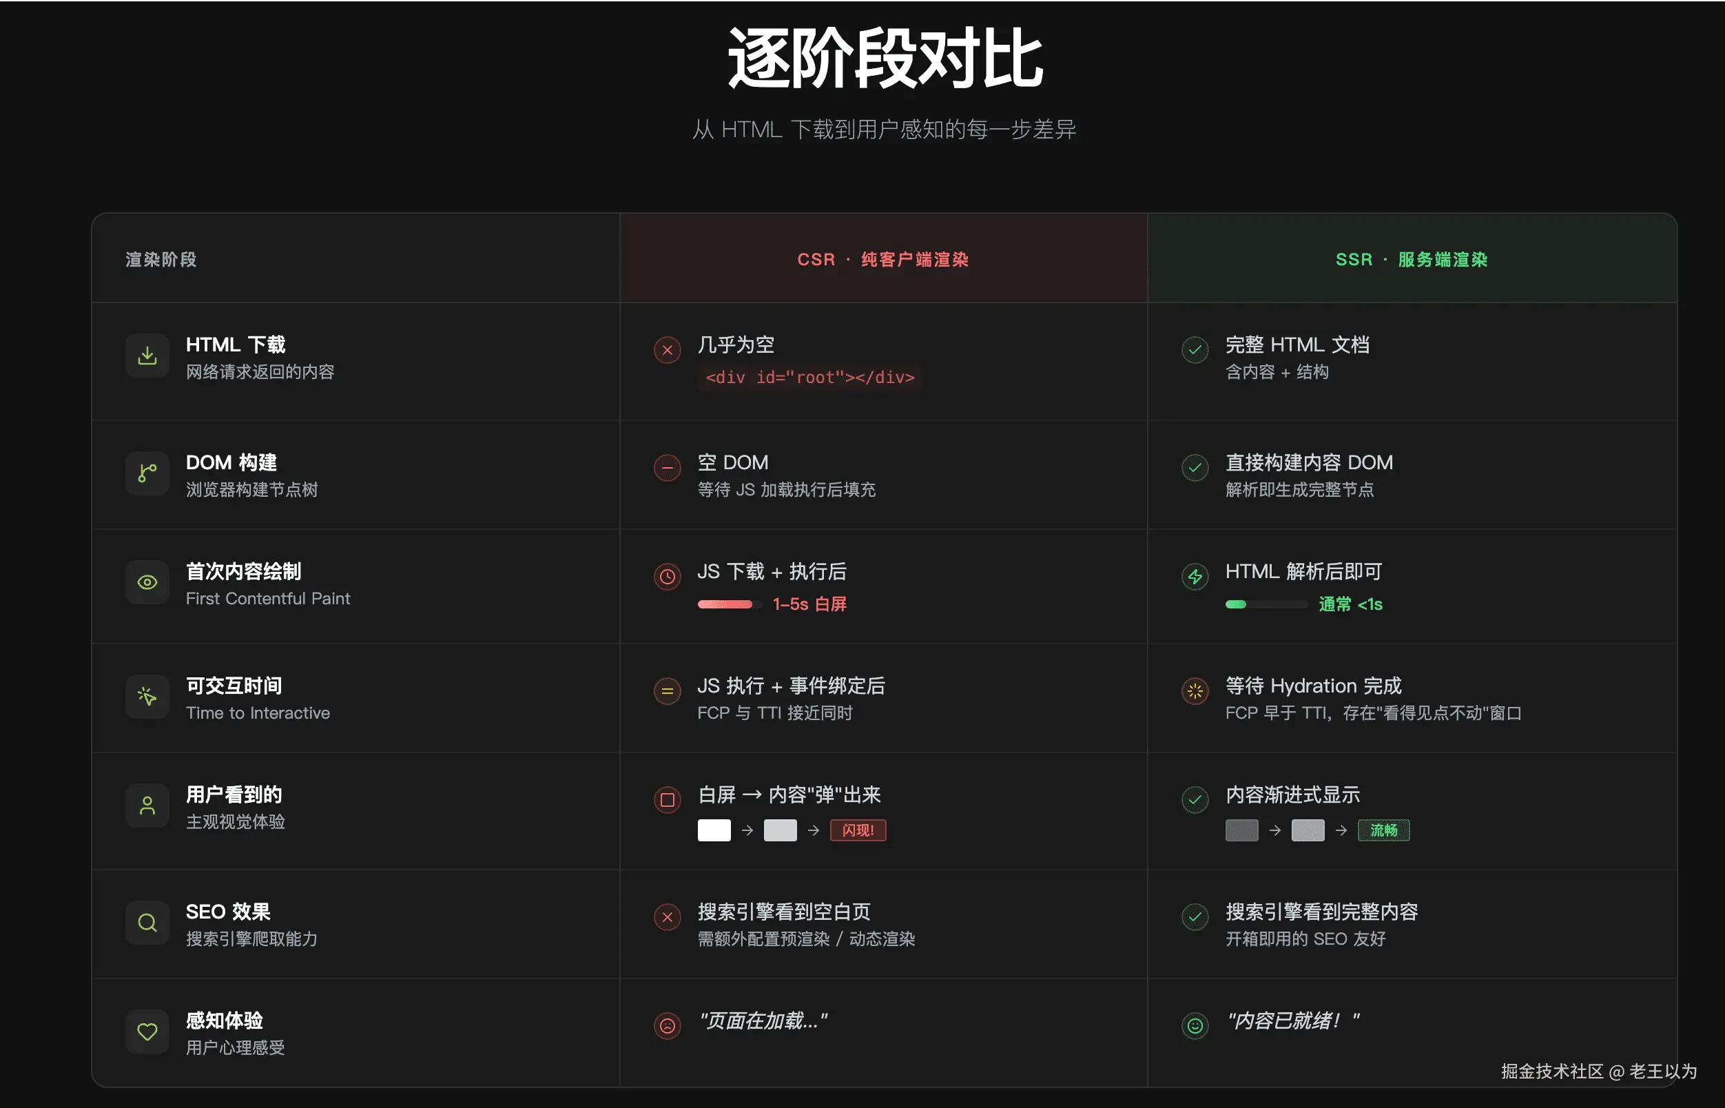Click the white square swatch under 白屏
Viewport: 1725px width, 1108px height.
714,830
